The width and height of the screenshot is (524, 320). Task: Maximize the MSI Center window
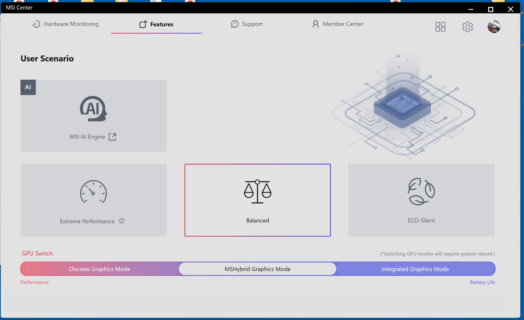[490, 9]
